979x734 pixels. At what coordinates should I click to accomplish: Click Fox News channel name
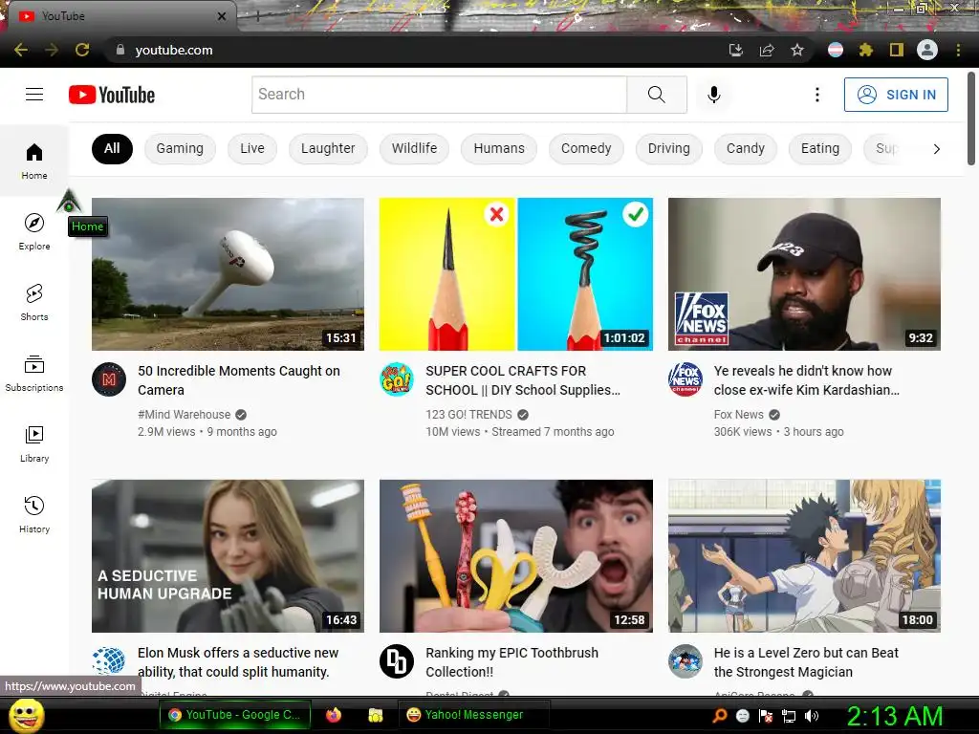pos(739,415)
